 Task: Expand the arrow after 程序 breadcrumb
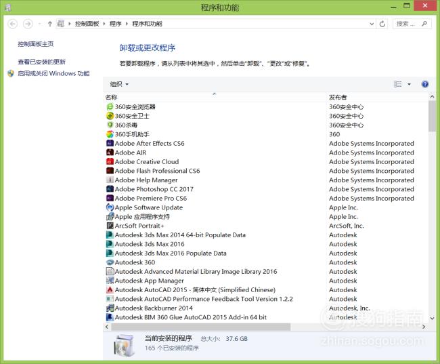tap(127, 24)
